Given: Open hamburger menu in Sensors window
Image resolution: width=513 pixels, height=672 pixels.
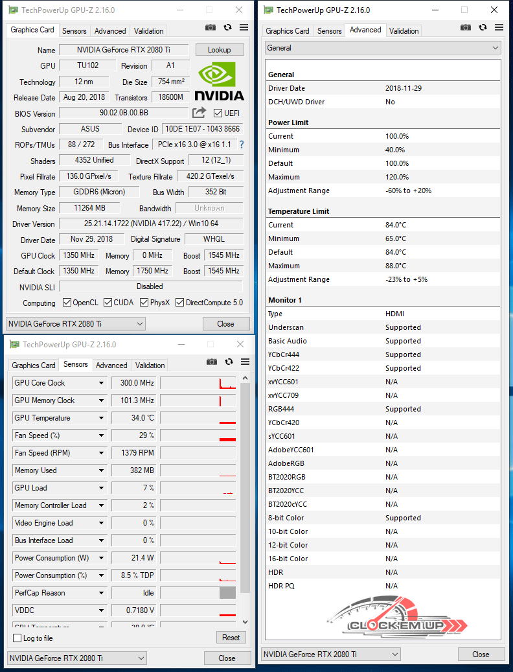Looking at the screenshot, I should click(245, 362).
